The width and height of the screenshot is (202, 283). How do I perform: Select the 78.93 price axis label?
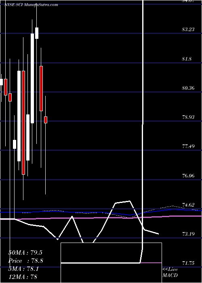[188, 117]
